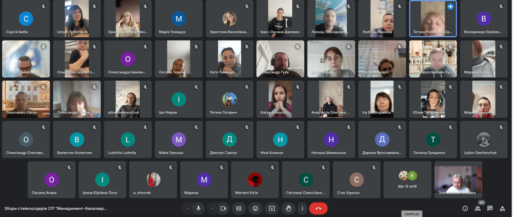Show the other participants via Ще 12 осіб
The width and height of the screenshot is (513, 217).
(x=407, y=179)
